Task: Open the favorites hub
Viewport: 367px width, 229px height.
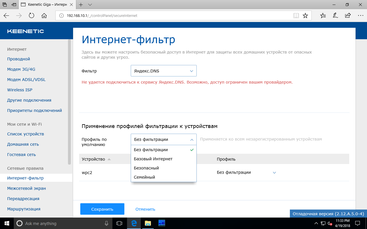Action: click(323, 16)
